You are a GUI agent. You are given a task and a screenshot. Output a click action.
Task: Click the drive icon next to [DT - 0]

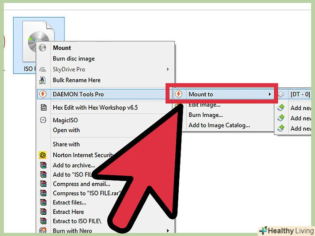point(281,94)
